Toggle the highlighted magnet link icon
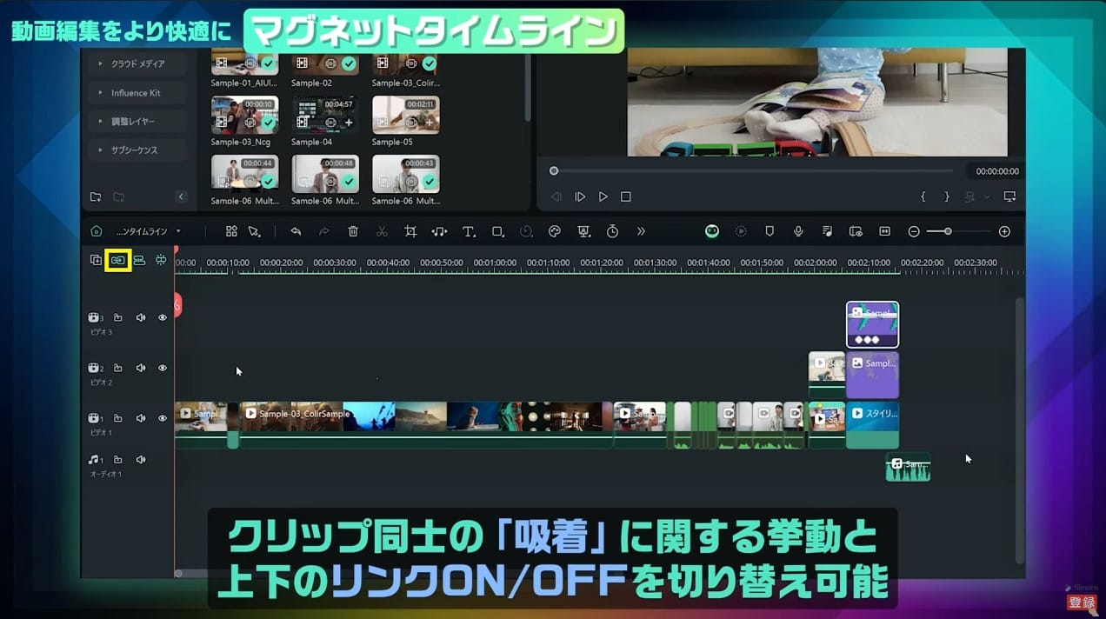This screenshot has height=619, width=1106. tap(117, 259)
